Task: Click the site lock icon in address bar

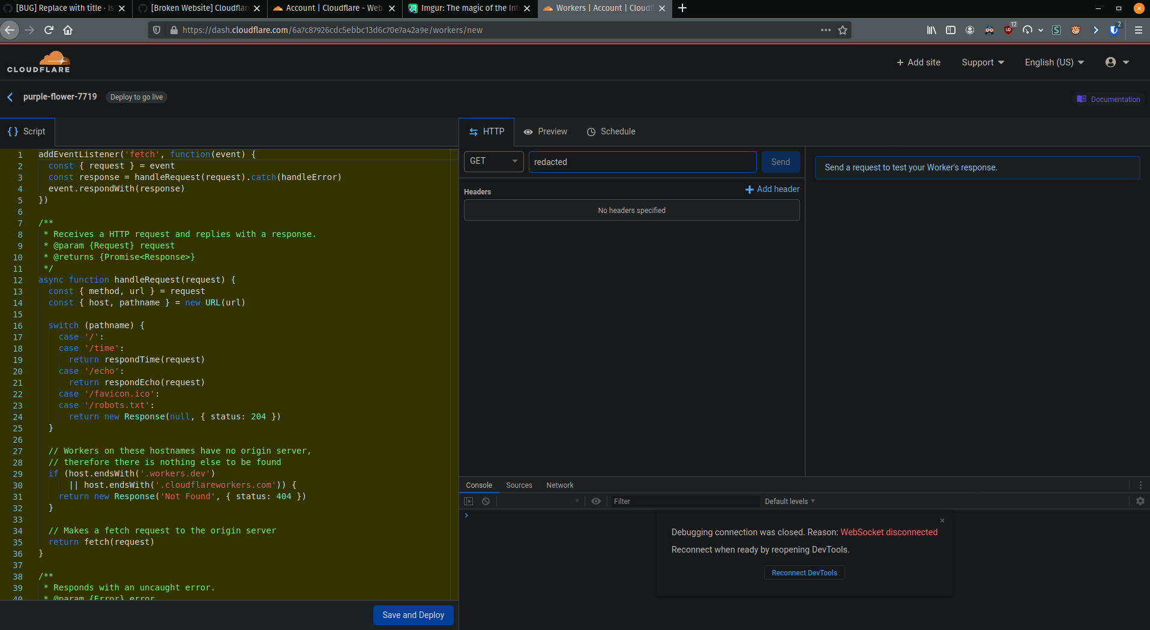Action: coord(174,30)
